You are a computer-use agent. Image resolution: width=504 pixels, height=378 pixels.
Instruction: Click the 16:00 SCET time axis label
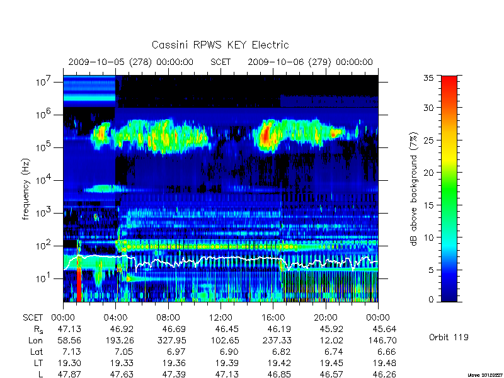pos(273,318)
